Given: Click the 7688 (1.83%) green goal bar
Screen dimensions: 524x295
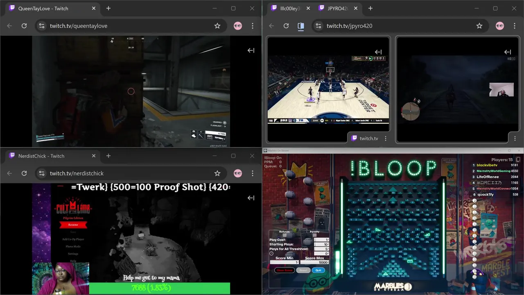Looking at the screenshot, I should [160, 288].
